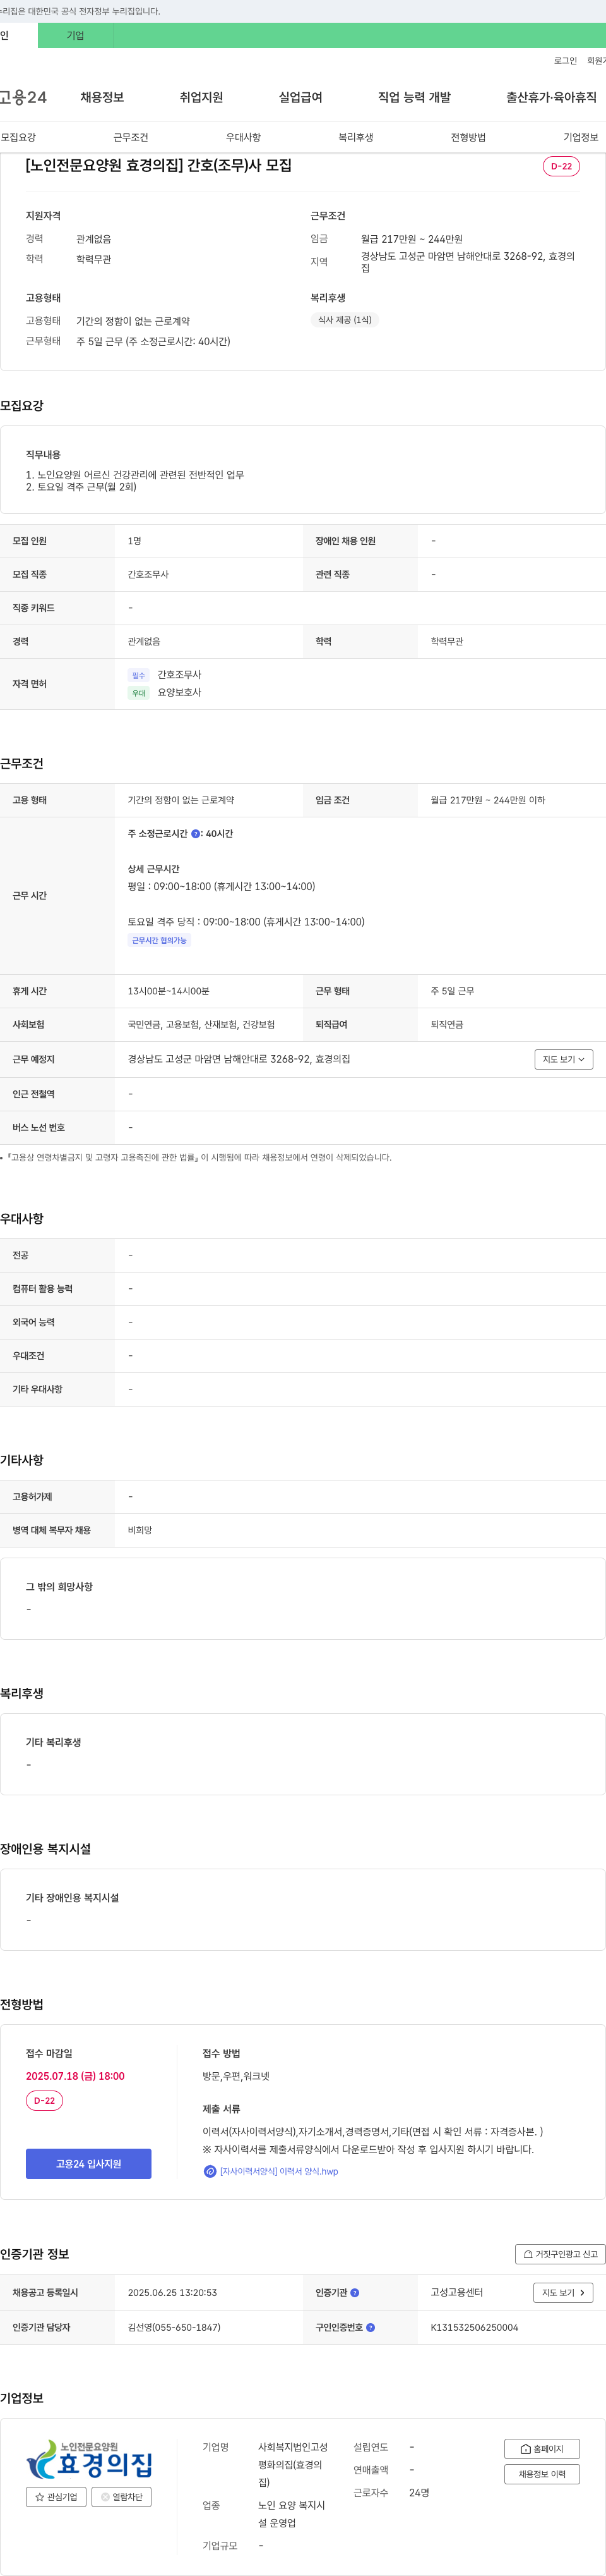Click the 노인 요양 복지시설 운영업 industry text
Image resolution: width=606 pixels, height=2576 pixels.
pos(292,2514)
